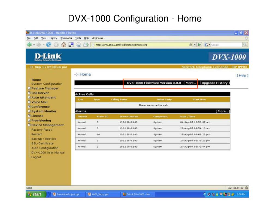Open the Auto Configuration page

click(x=45, y=148)
